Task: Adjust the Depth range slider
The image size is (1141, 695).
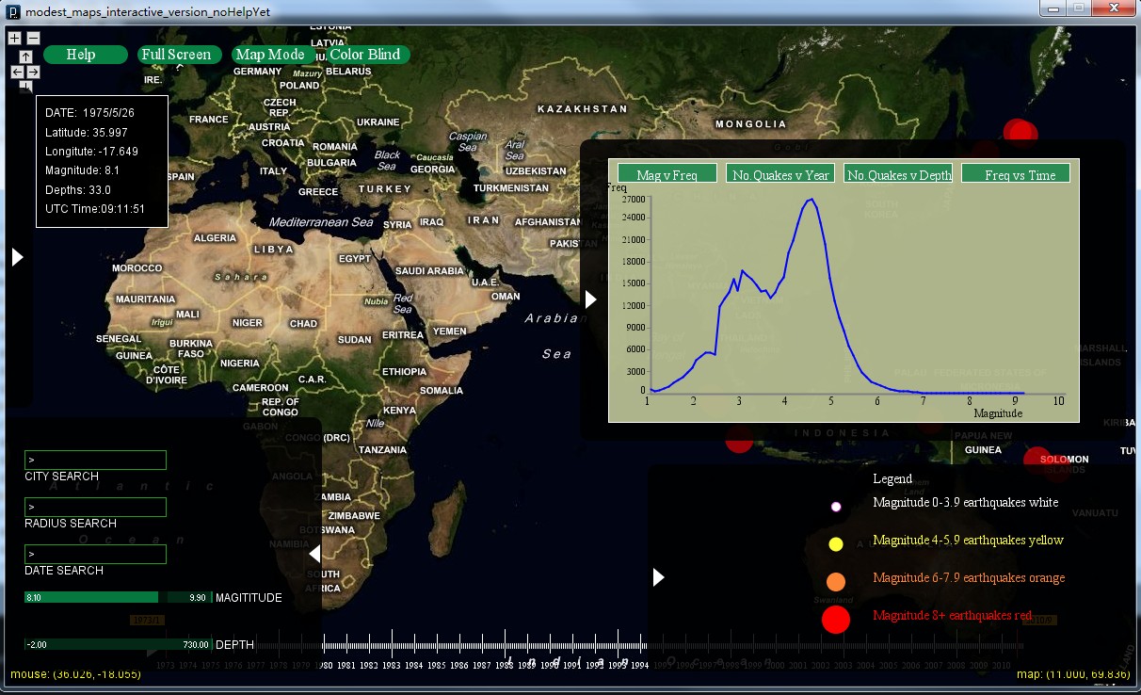Action: (x=119, y=644)
